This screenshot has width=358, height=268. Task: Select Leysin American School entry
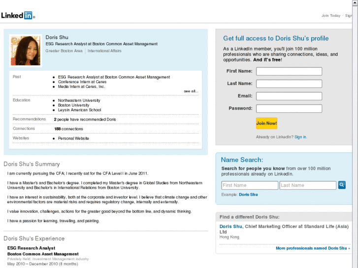[x=79, y=110]
